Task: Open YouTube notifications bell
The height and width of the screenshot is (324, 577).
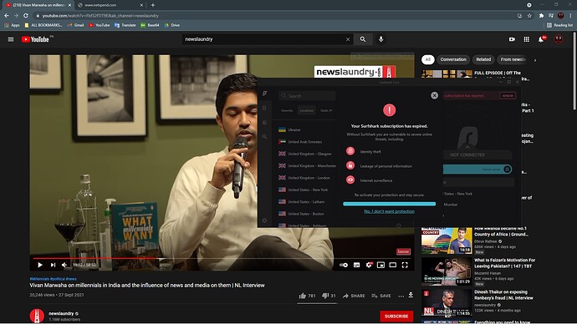Action: click(x=541, y=39)
